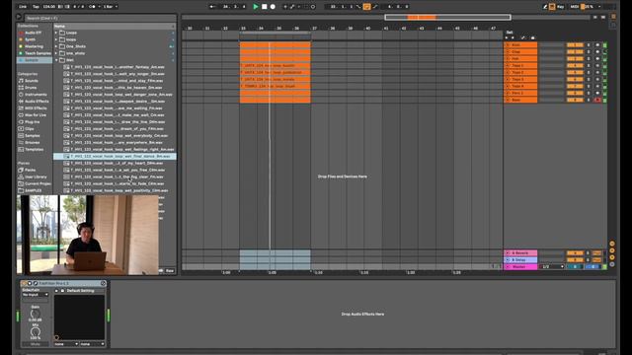Open MIDI Effects category in browser
632x355 pixels.
(36, 107)
